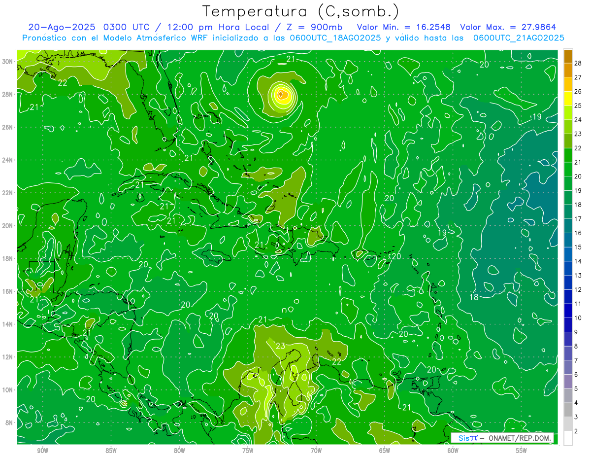Screen dimensions: 591x457
Task: Click the '65W' longitude axis label
Action: (385, 451)
